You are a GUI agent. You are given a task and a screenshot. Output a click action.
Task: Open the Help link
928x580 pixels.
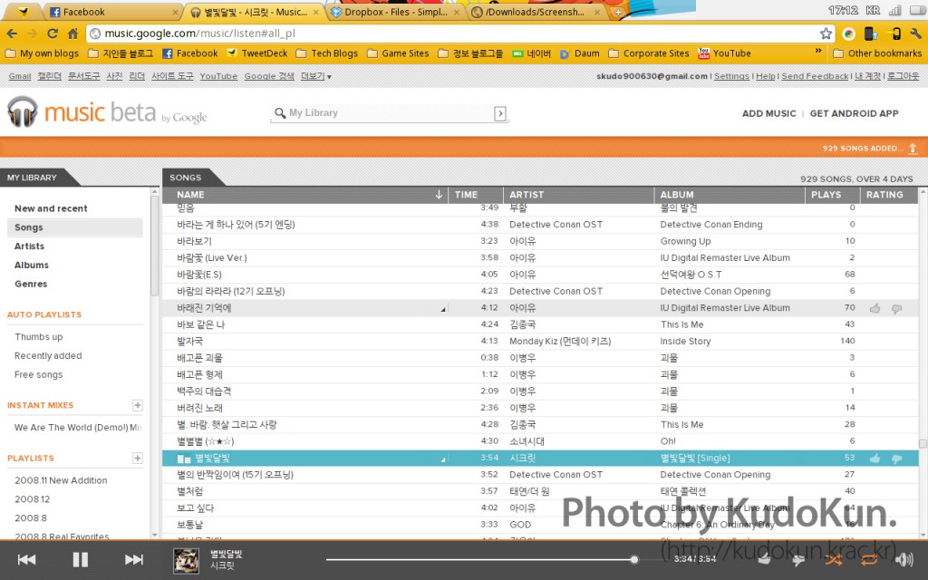pos(765,76)
